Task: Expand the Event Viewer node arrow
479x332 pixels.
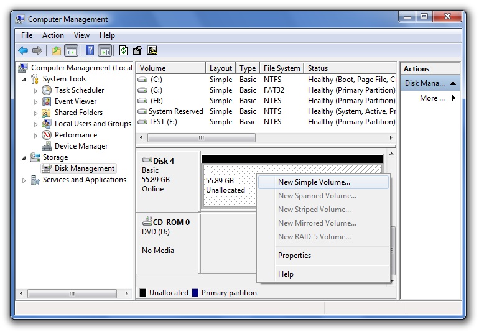Action: [36, 101]
